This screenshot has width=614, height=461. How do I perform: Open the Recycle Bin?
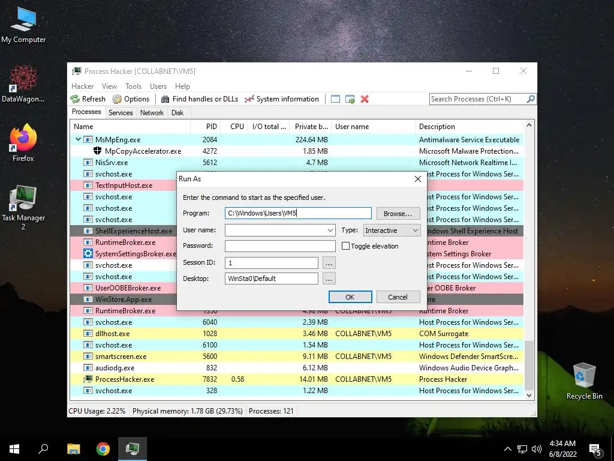pyautogui.click(x=584, y=381)
